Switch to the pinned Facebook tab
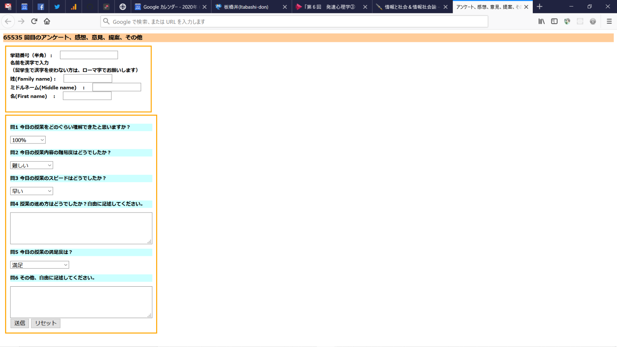The image size is (617, 347). pos(41,7)
